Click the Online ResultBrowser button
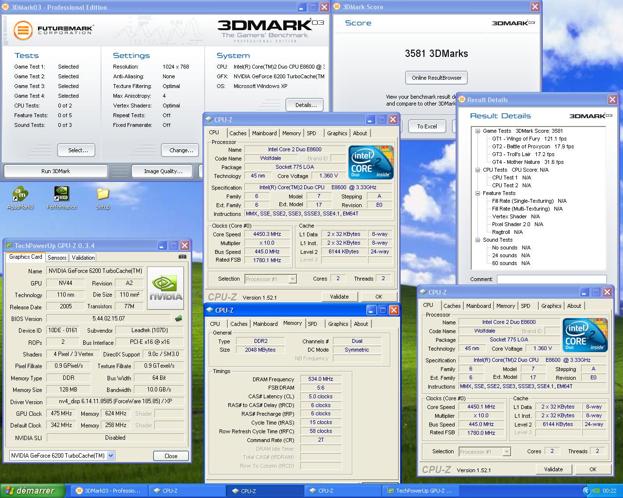This screenshot has height=498, width=623. tap(437, 78)
